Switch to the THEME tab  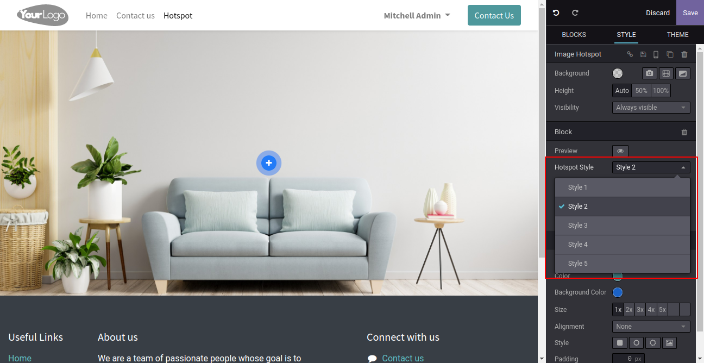click(x=677, y=35)
